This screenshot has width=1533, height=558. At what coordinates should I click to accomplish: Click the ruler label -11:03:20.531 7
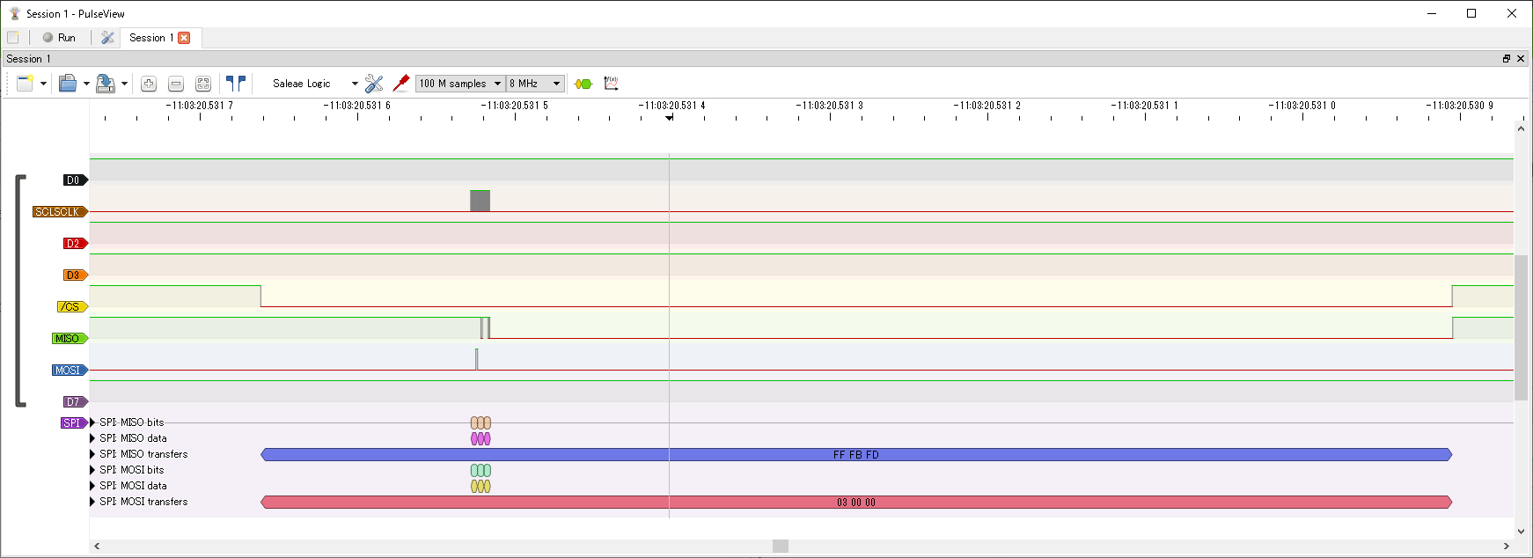[x=199, y=106]
